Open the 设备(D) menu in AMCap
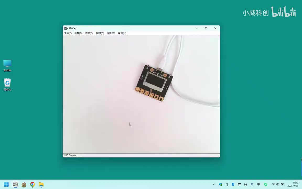Screen dimensions: 302x189 pyautogui.click(x=78, y=33)
